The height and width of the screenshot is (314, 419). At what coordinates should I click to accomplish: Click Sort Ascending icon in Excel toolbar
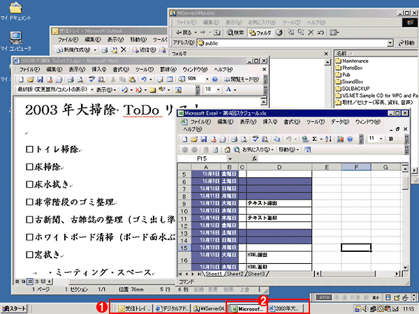[328, 139]
